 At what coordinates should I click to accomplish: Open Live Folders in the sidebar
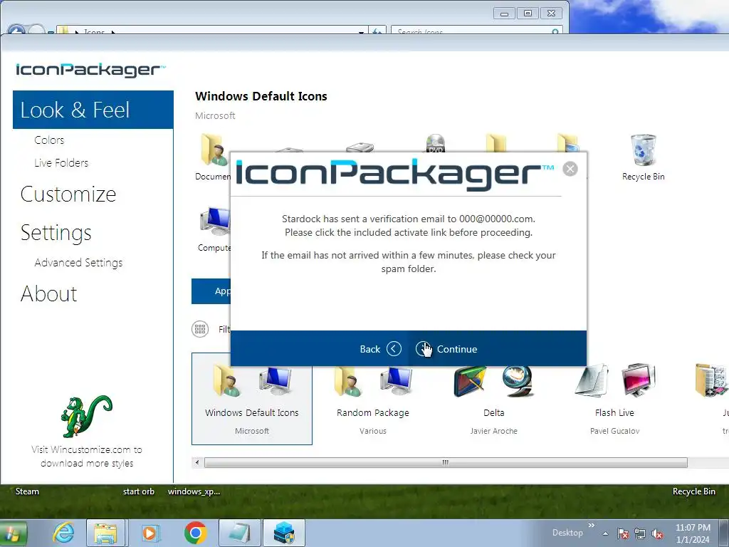tap(61, 163)
